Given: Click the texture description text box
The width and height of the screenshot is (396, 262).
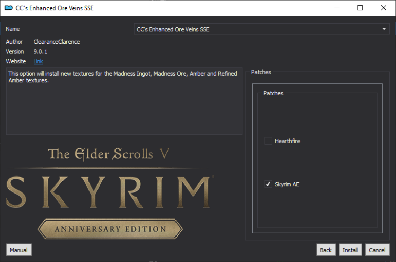Looking at the screenshot, I should coord(124,101).
